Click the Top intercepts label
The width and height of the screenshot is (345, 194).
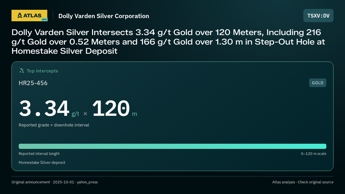click(x=42, y=71)
